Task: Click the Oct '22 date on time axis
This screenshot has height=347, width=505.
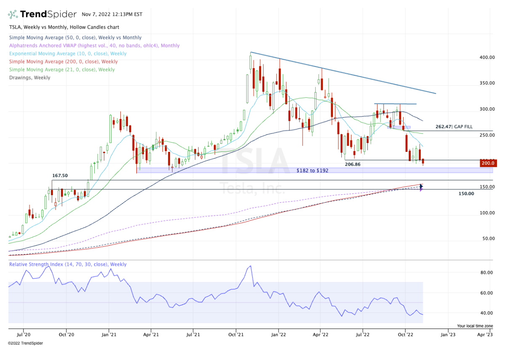Action: [x=405, y=335]
